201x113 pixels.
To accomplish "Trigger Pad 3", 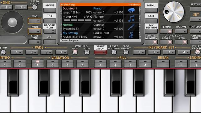I will (x=47, y=52).
